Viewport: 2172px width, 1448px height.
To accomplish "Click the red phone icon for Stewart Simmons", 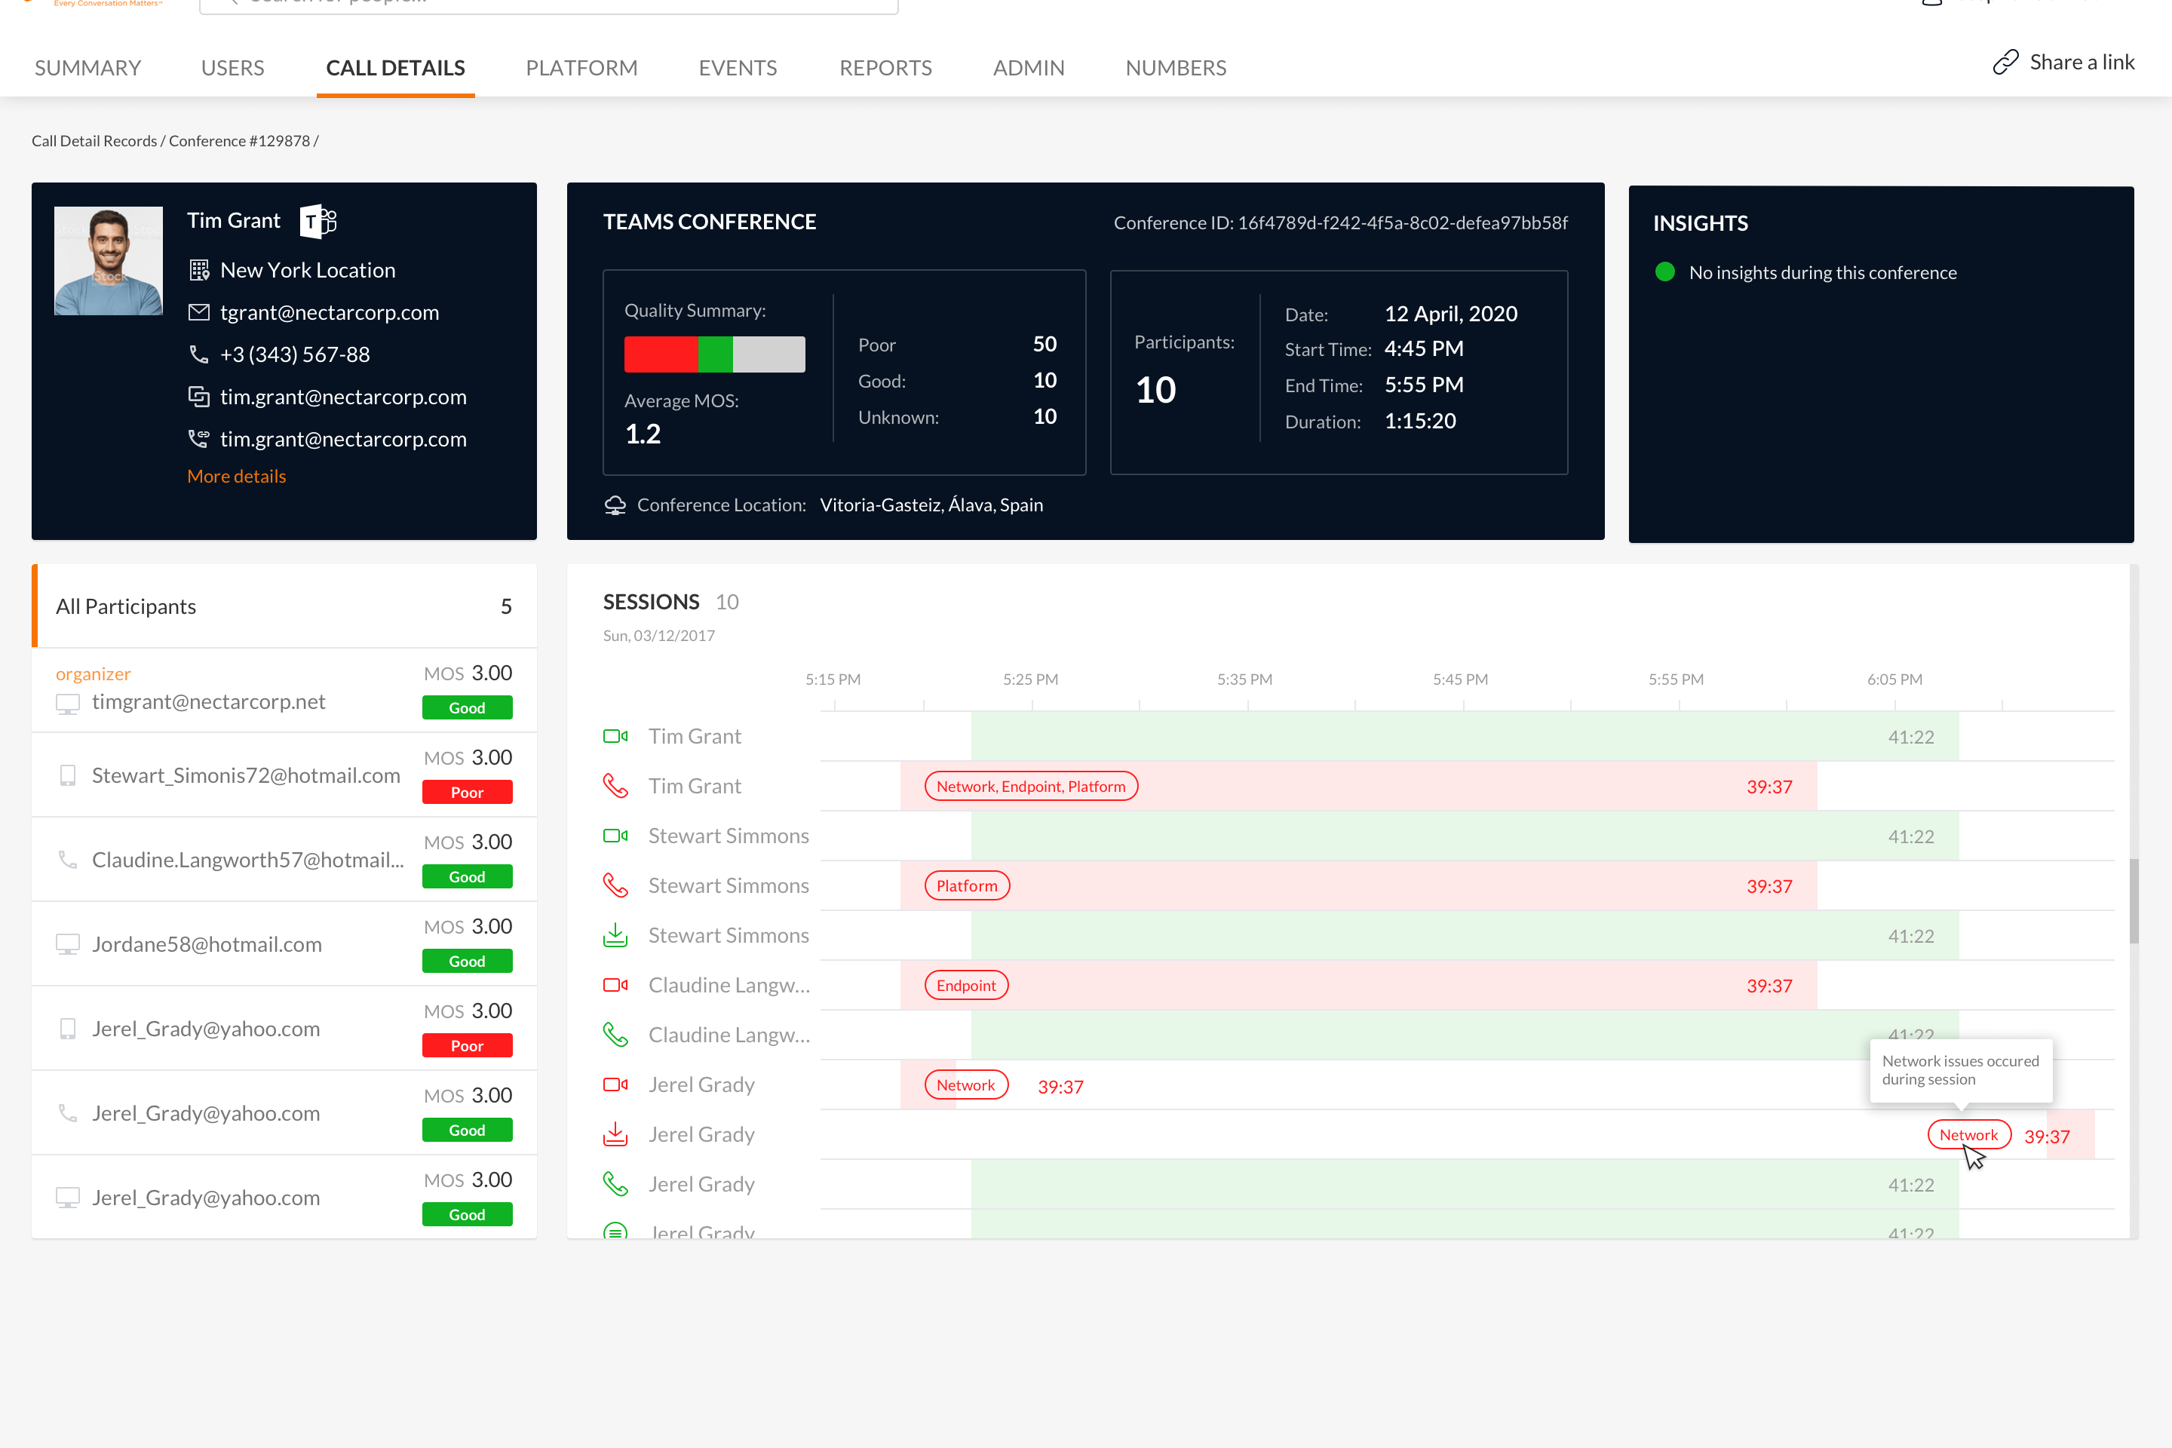I will 615,885.
